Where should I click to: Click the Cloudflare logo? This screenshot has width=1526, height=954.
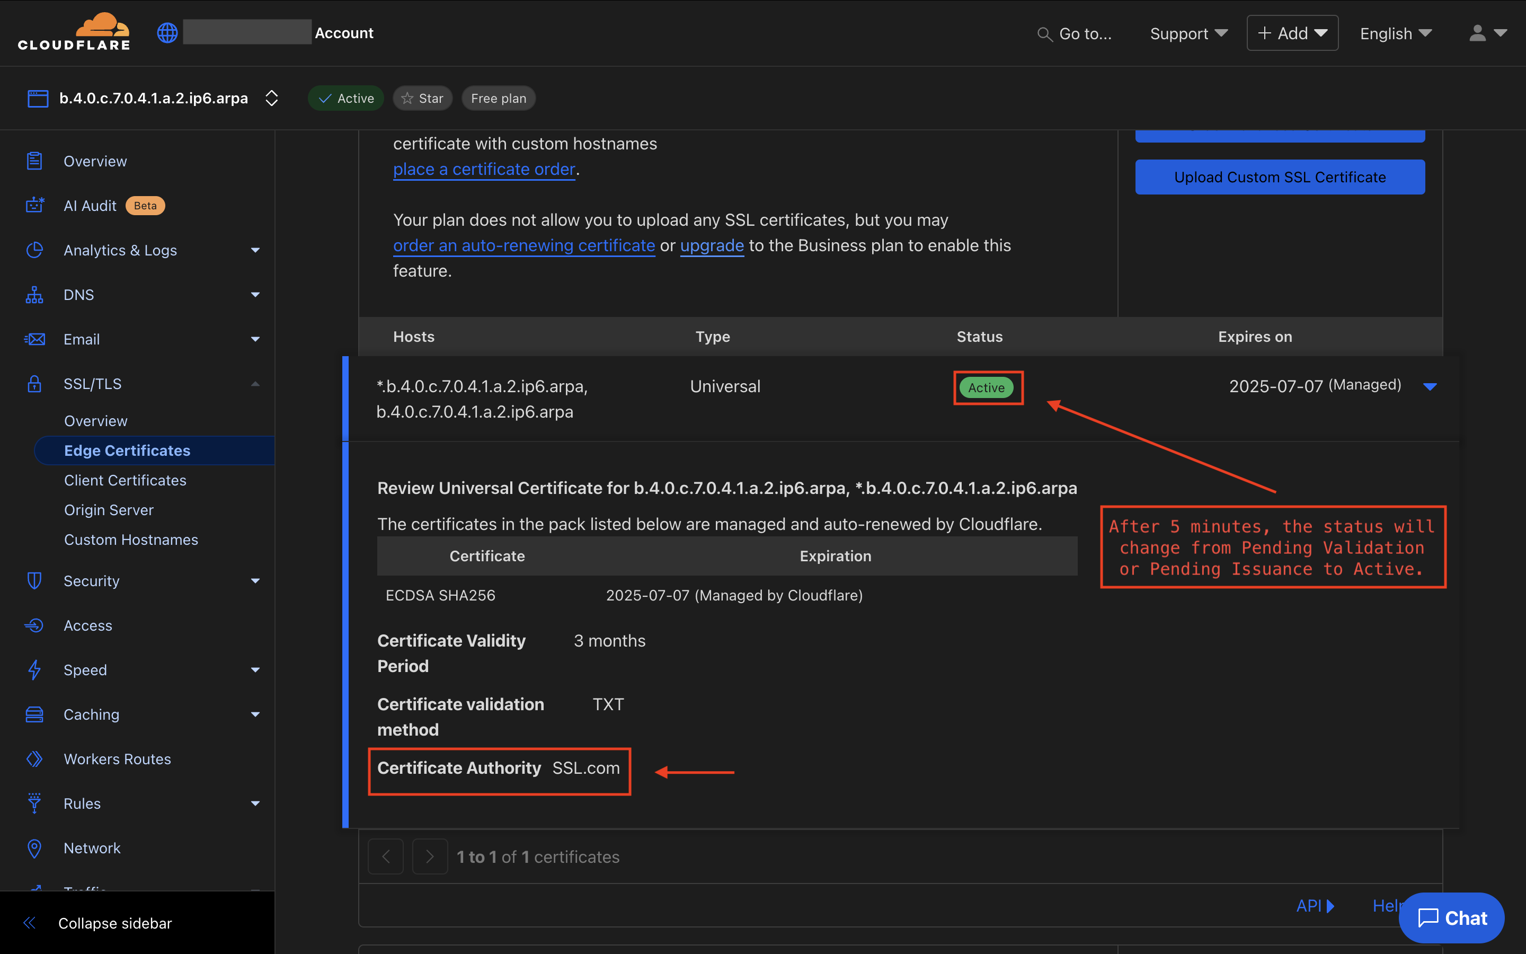pos(74,32)
